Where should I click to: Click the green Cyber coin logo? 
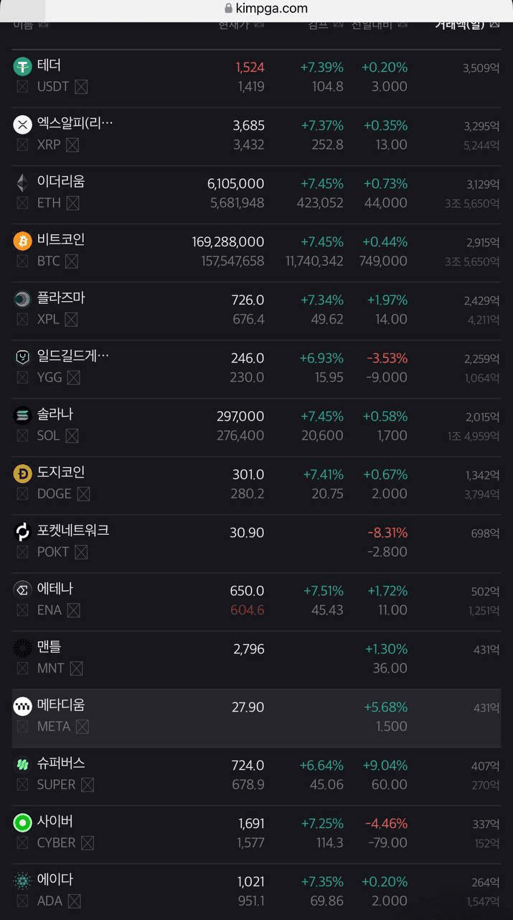pos(23,822)
